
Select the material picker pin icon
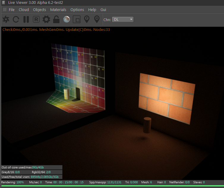97,20
